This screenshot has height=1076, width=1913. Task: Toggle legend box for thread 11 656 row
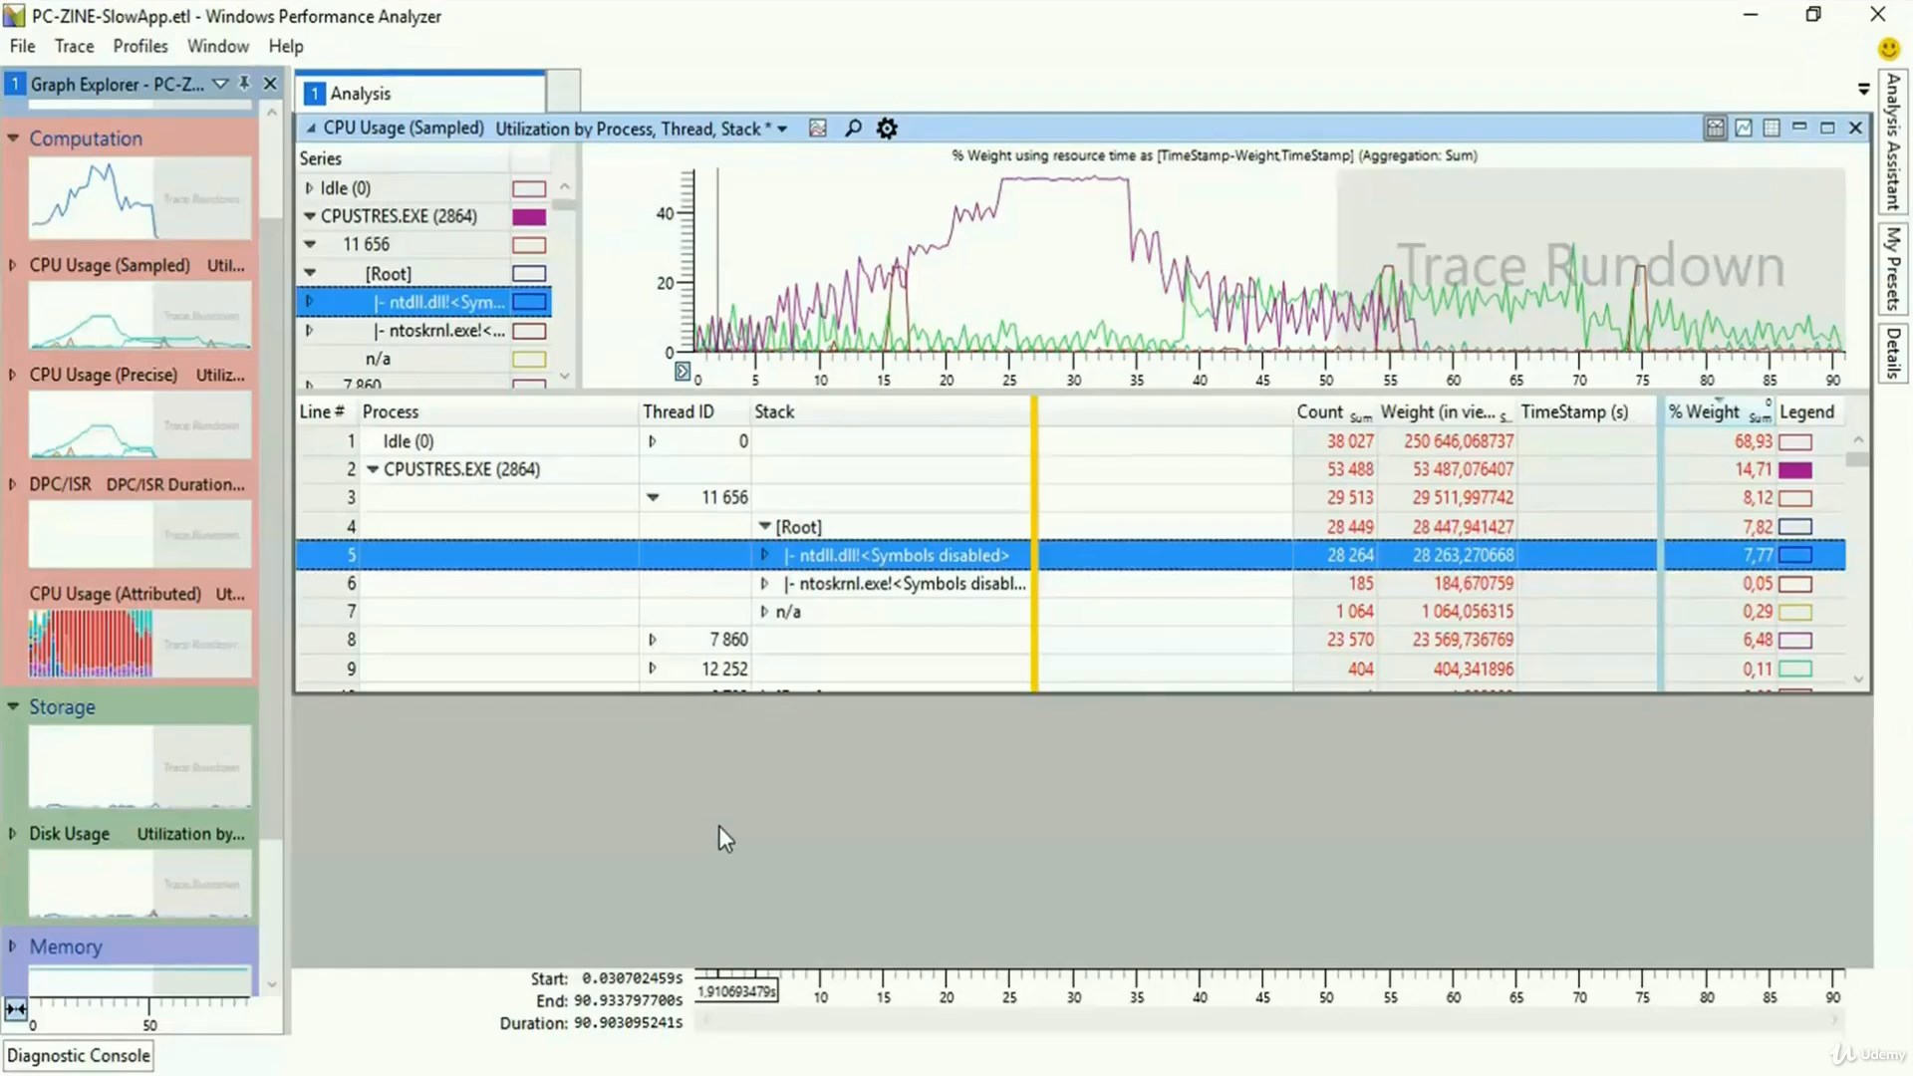coord(1795,498)
